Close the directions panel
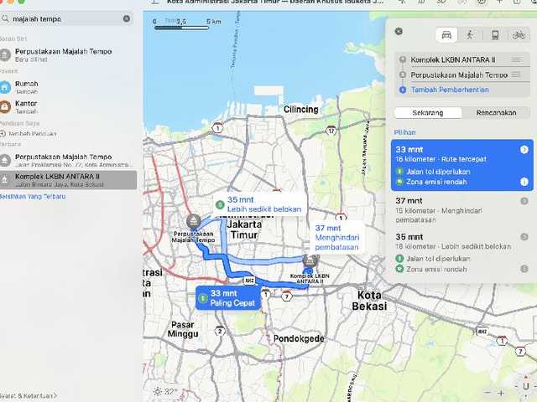The image size is (537, 402). pyautogui.click(x=399, y=31)
